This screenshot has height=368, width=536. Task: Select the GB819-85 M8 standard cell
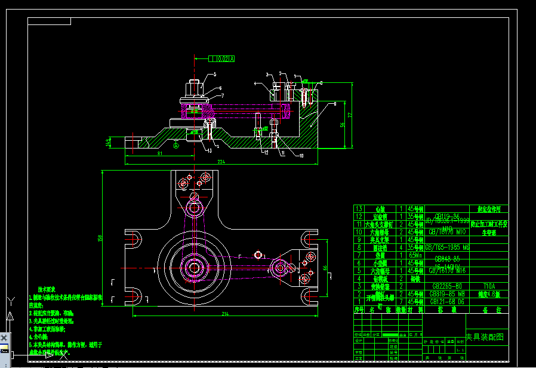click(446, 294)
